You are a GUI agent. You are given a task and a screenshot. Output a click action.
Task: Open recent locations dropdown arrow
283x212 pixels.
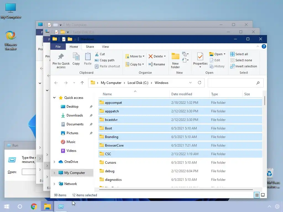[x=74, y=83]
